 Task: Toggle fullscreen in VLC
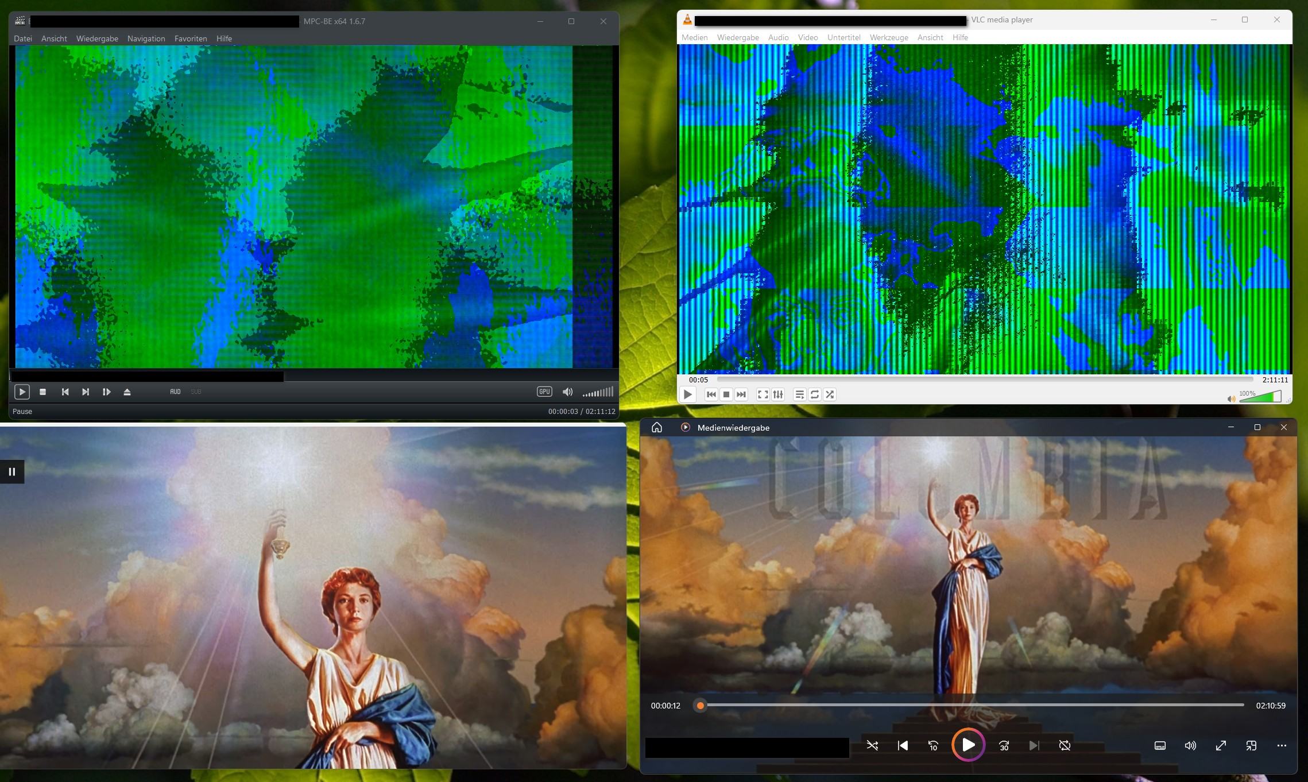click(x=763, y=394)
